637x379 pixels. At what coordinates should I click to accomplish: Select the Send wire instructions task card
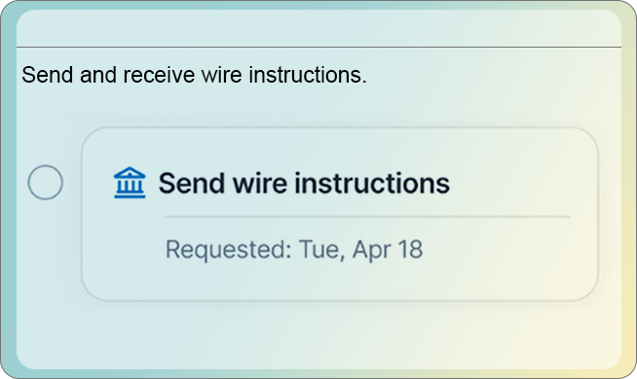pos(339,214)
